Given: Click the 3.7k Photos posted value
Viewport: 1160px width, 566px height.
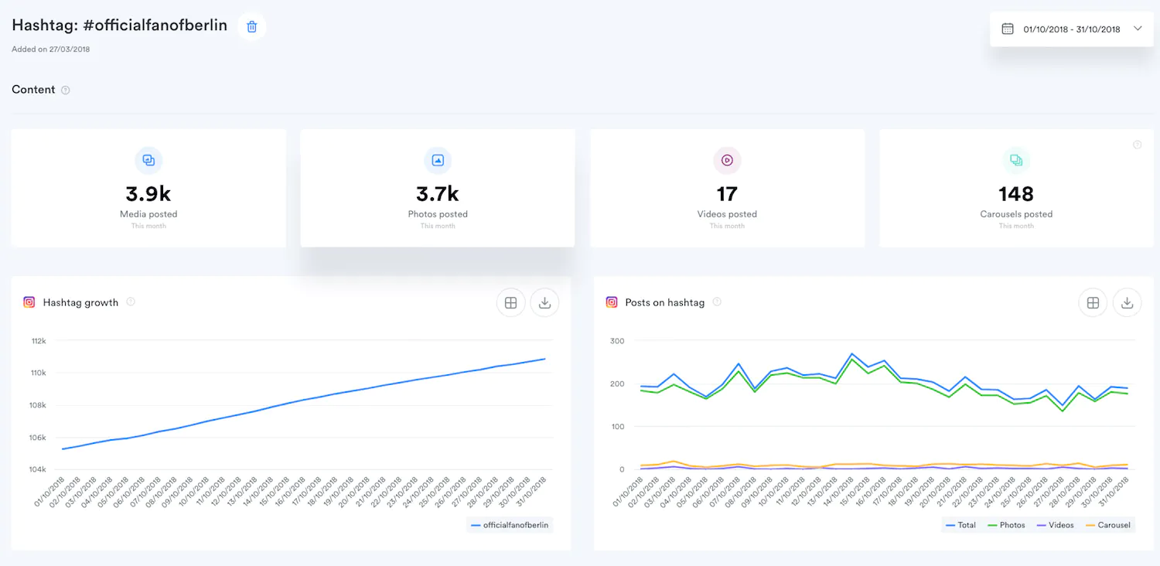Looking at the screenshot, I should [438, 193].
